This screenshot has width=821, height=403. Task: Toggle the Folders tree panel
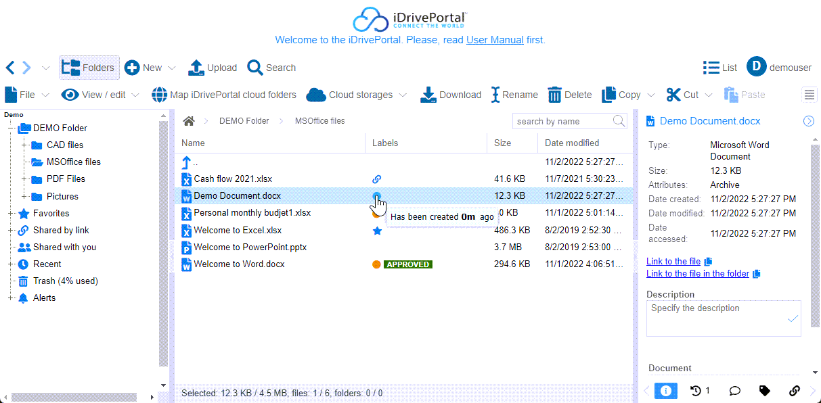click(89, 68)
